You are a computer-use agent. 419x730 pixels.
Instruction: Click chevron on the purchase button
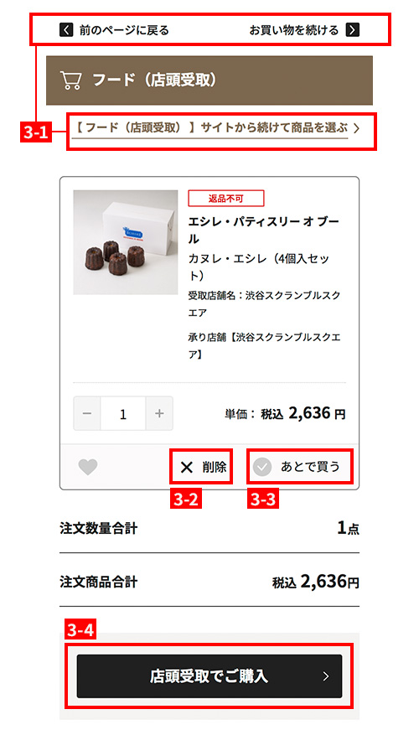(326, 676)
